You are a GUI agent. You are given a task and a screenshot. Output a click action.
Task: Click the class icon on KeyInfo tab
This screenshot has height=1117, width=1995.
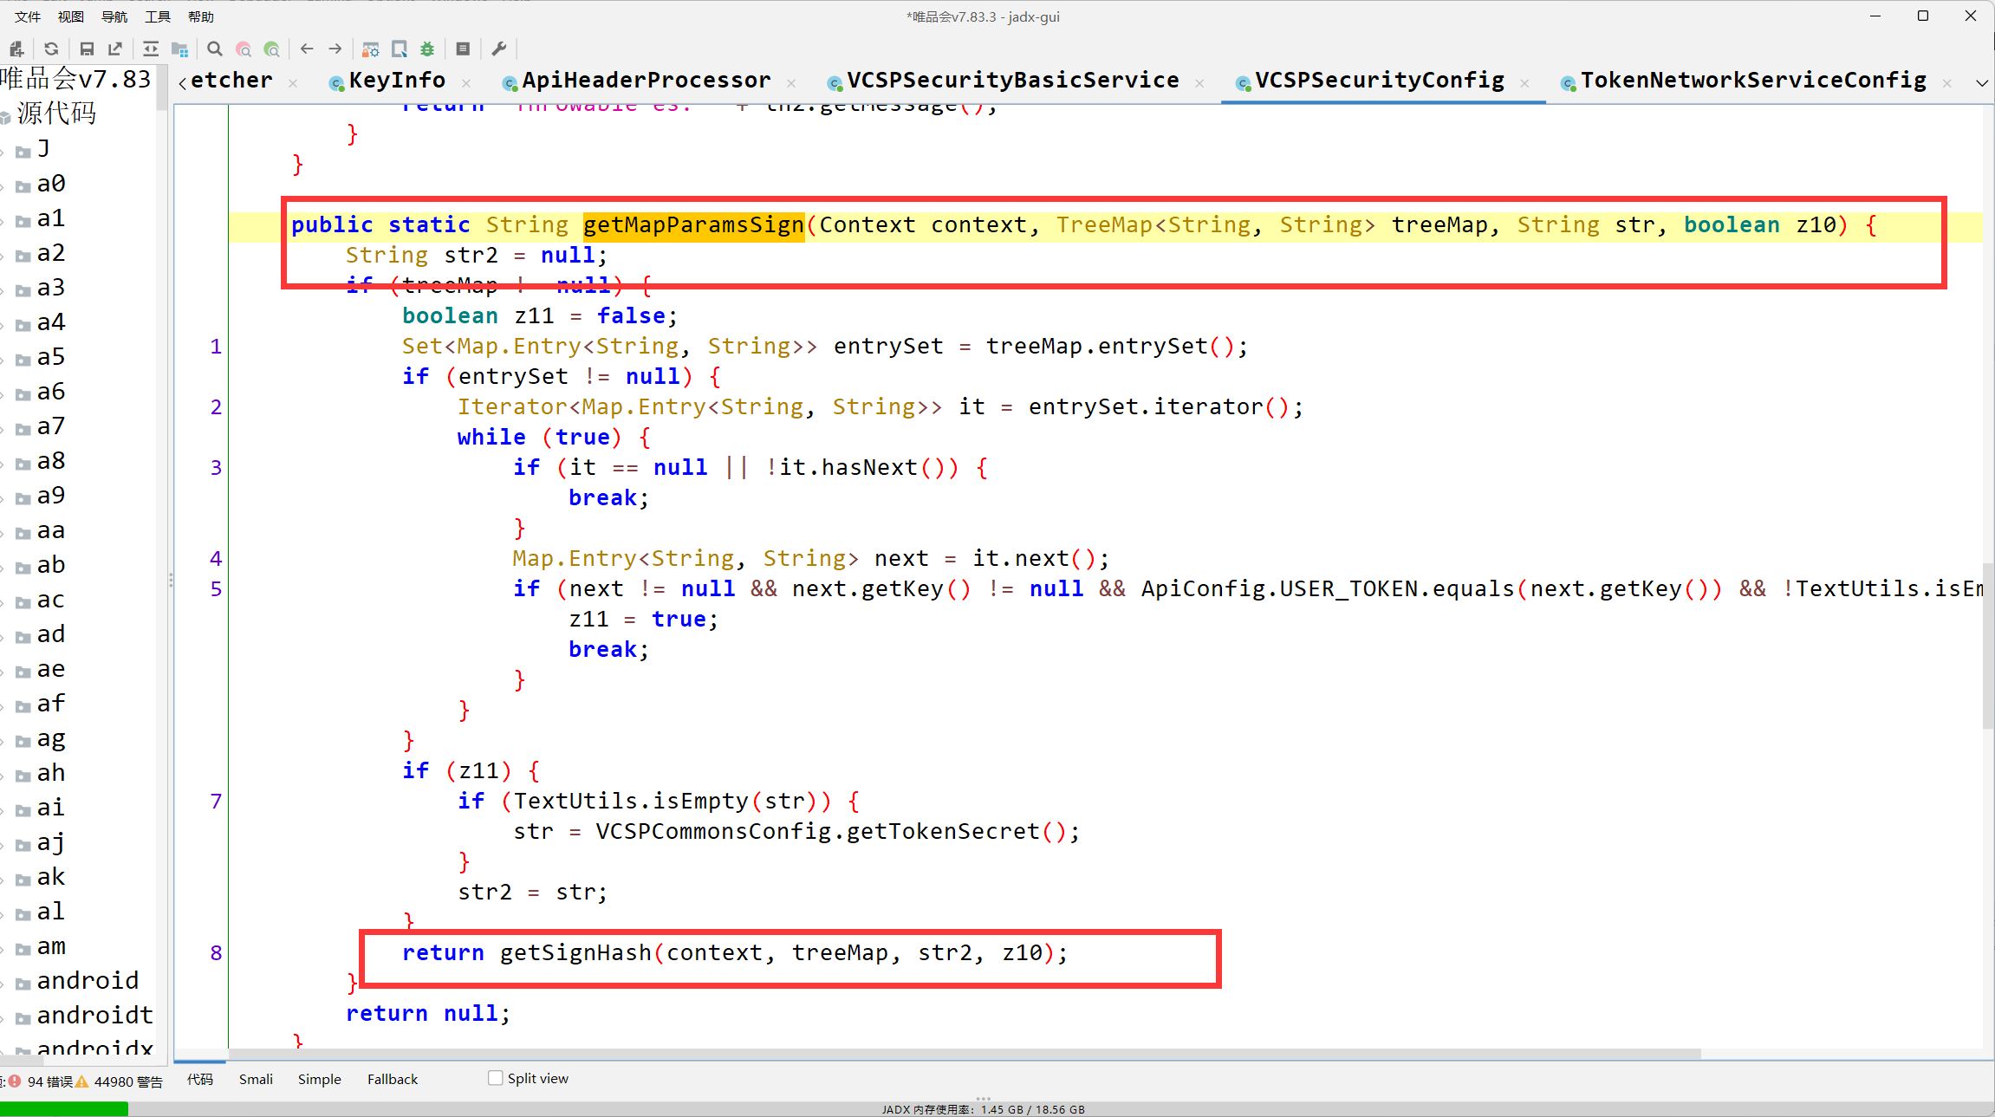pos(336,82)
